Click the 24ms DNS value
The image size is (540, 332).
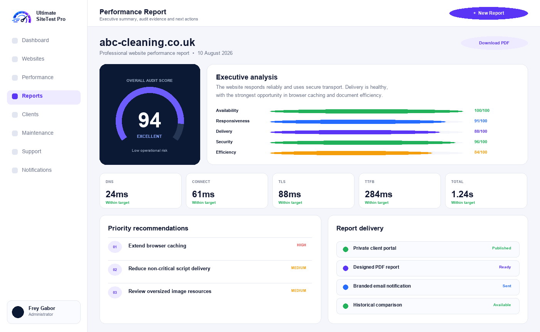coord(117,194)
